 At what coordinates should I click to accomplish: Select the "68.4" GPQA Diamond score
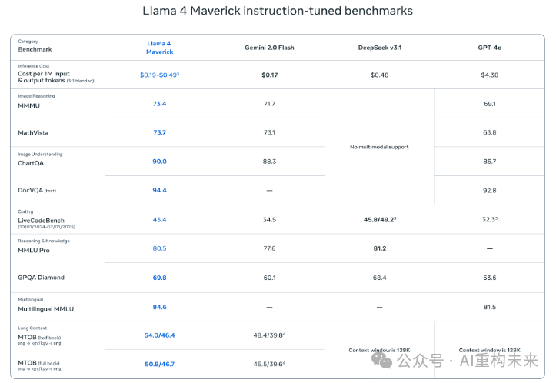[380, 278]
